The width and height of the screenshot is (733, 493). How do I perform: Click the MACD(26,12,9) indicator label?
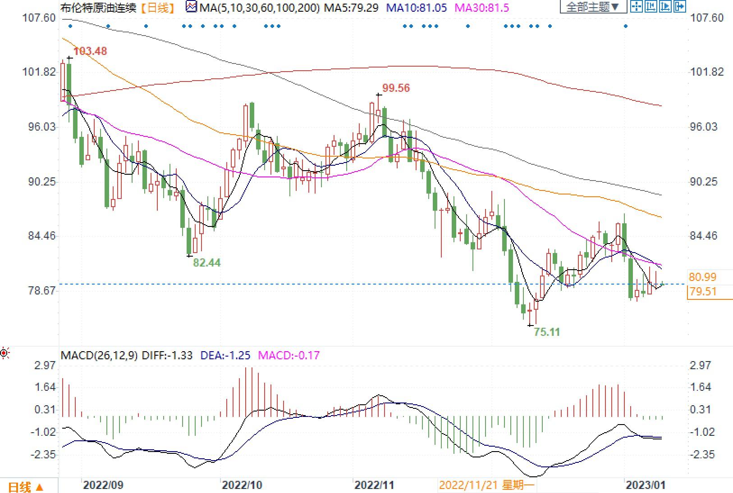pyautogui.click(x=99, y=355)
